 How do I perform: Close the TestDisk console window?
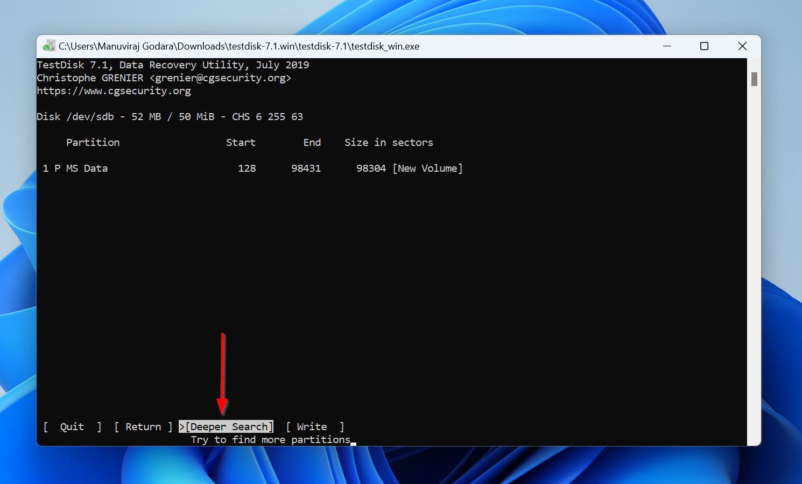point(742,46)
